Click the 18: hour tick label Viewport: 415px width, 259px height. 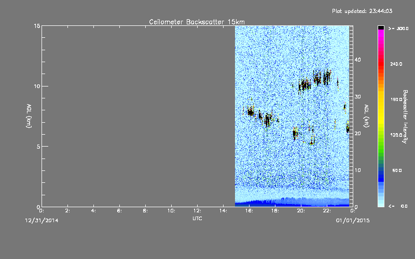coord(275,211)
